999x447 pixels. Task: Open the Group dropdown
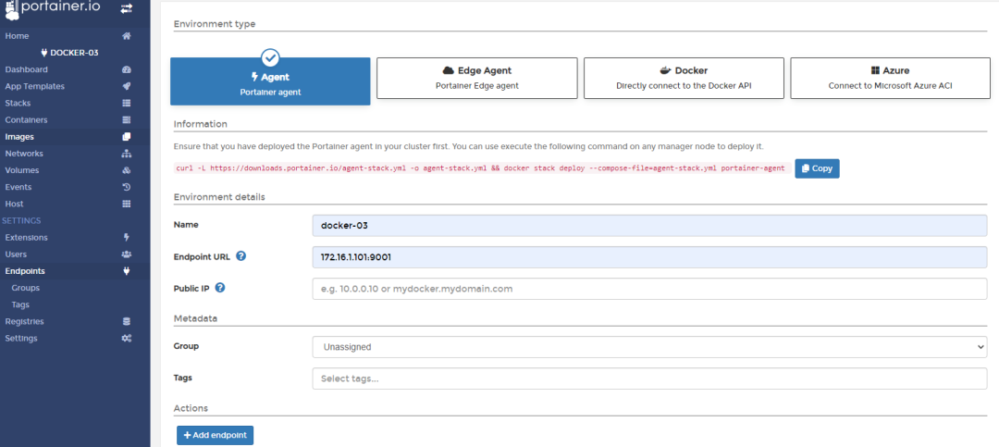(649, 347)
